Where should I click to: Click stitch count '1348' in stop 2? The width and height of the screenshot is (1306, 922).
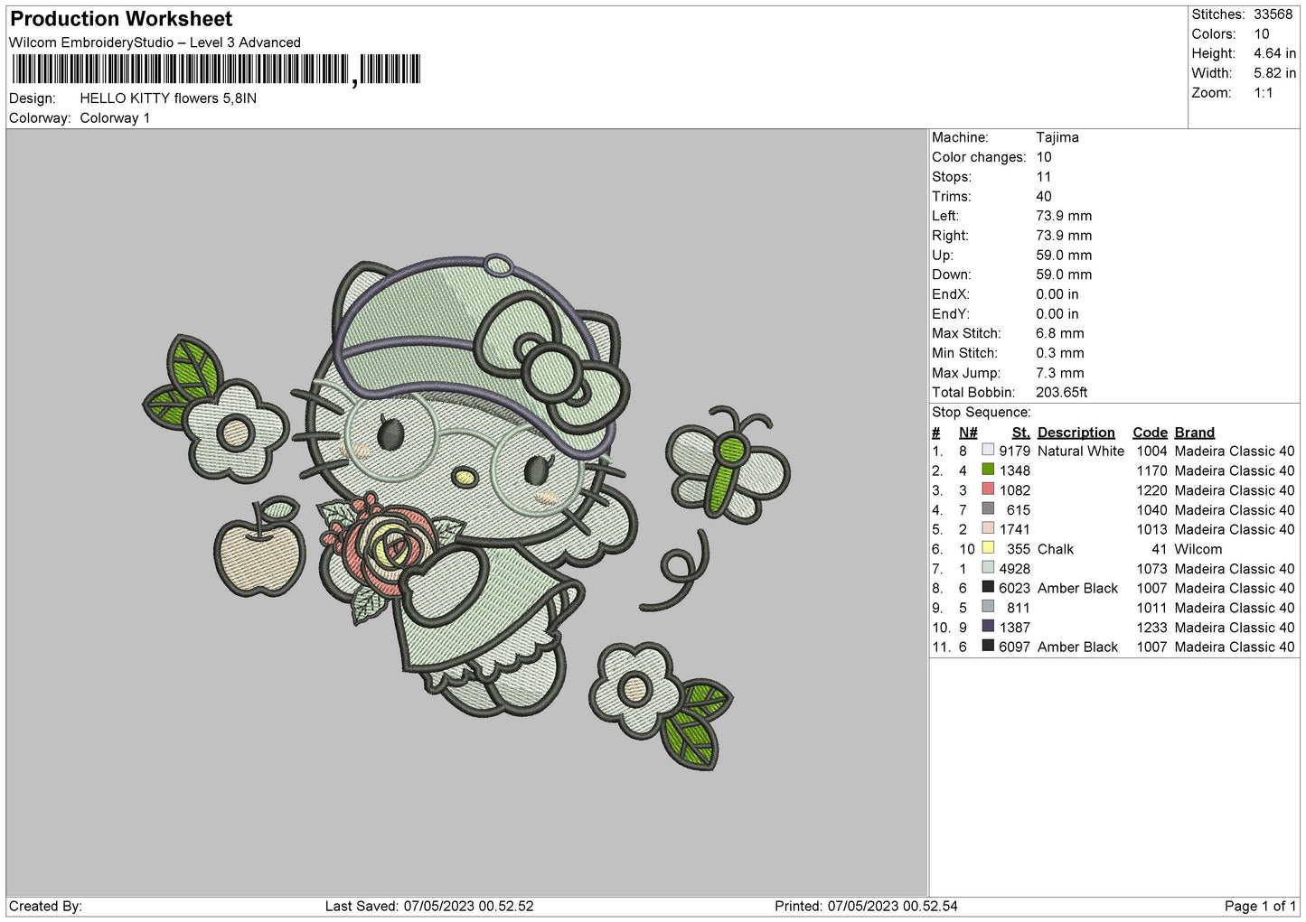tap(1015, 470)
